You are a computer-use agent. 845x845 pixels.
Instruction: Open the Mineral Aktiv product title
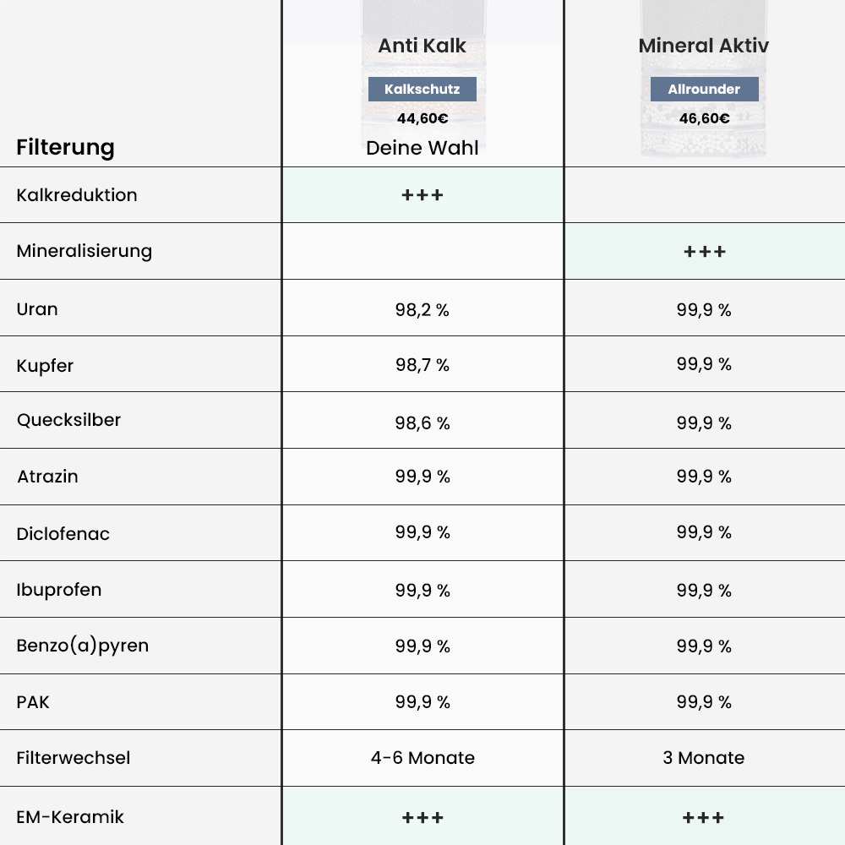(x=704, y=46)
